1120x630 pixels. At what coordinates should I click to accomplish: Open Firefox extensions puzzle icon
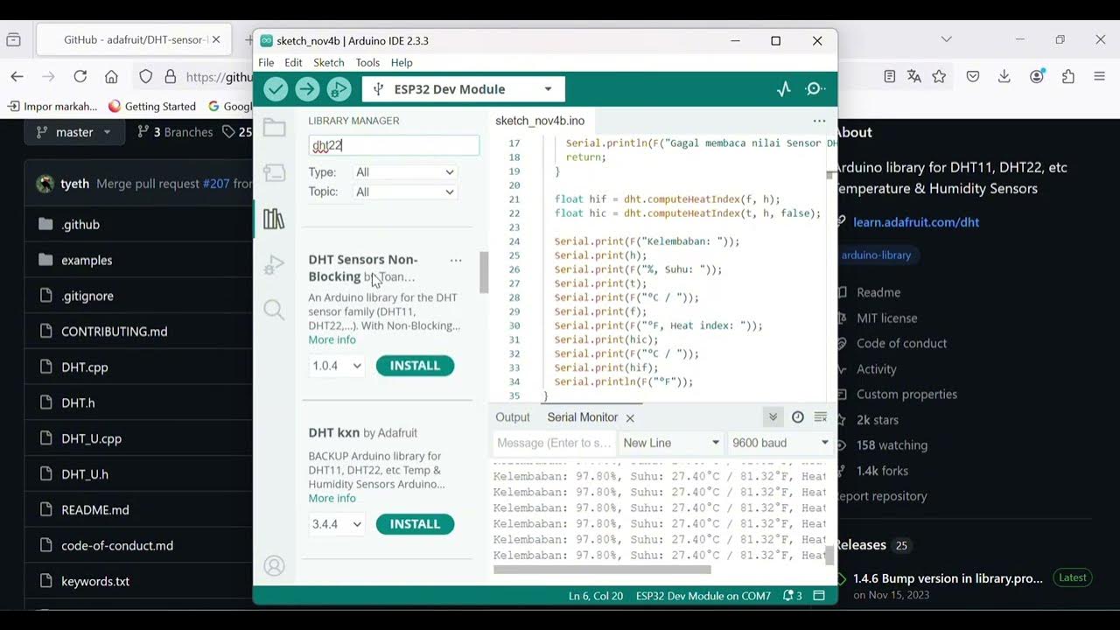1067,77
